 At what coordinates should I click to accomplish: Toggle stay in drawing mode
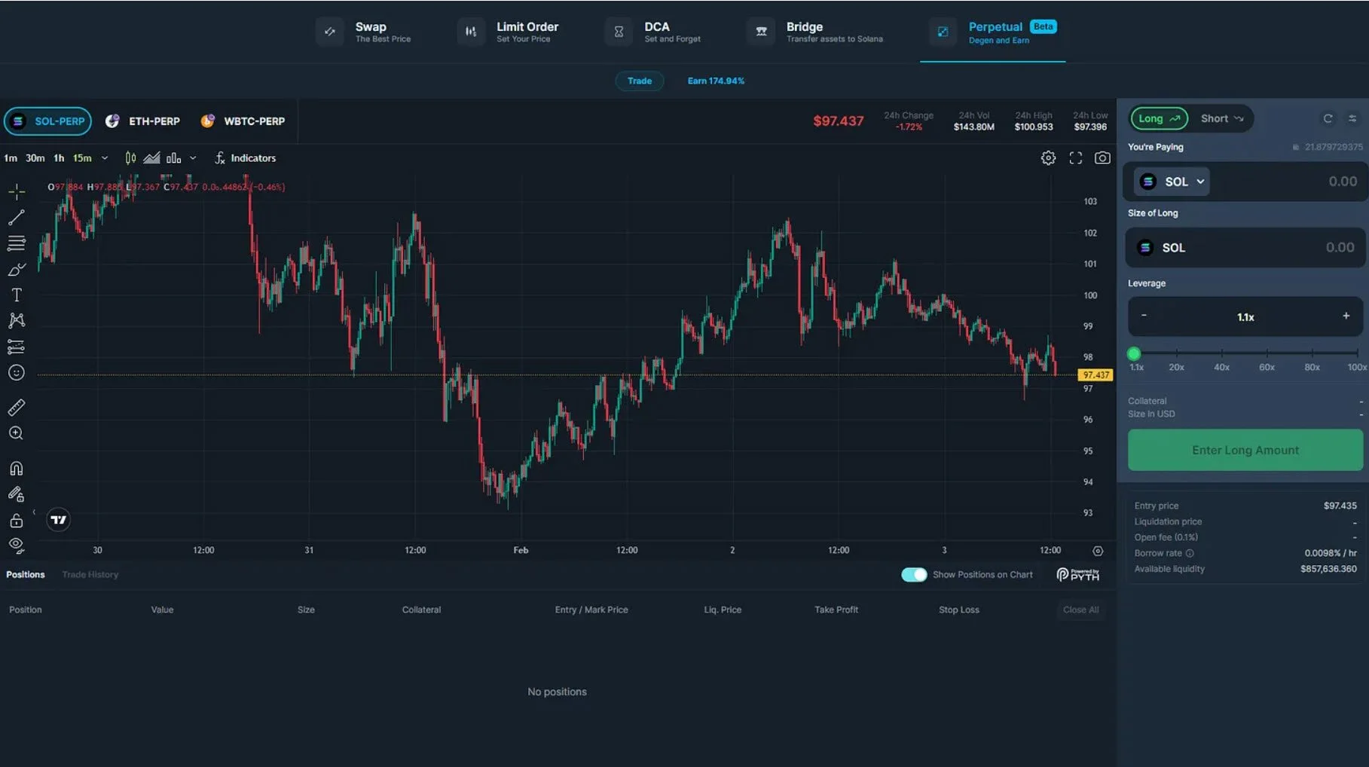coord(17,494)
